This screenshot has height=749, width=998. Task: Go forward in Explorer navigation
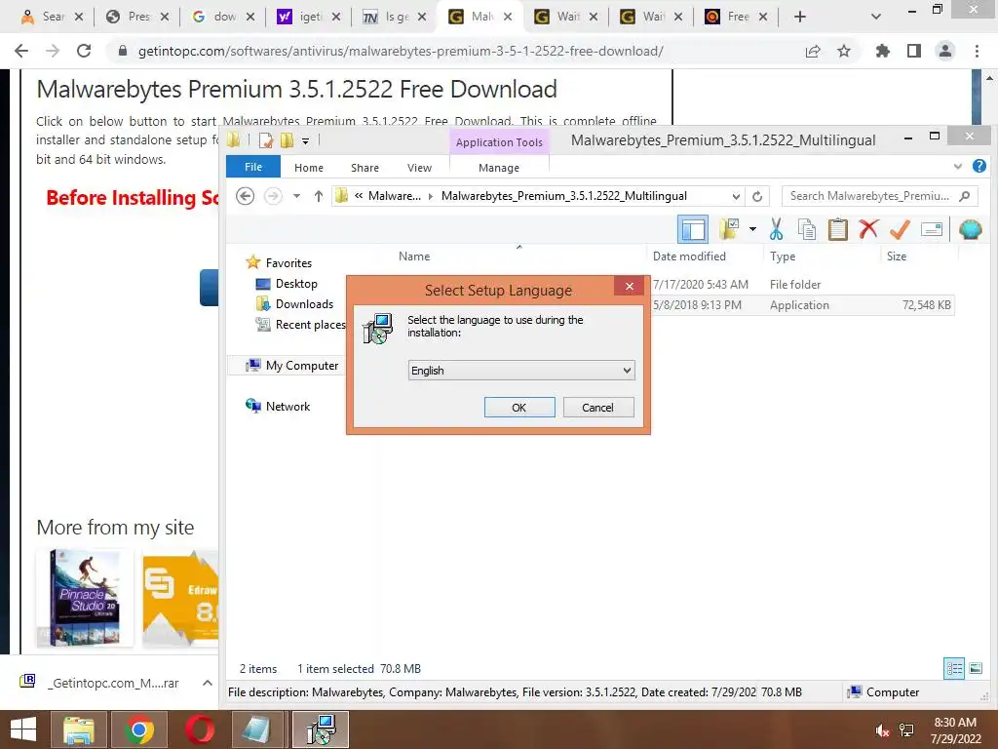click(x=273, y=195)
